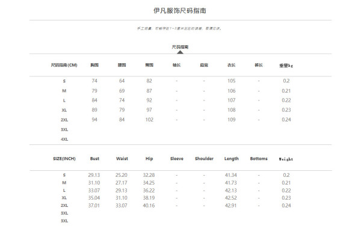The image size is (361, 234).
Task: Click waist value 64 in the S row
Action: pyautogui.click(x=122, y=81)
